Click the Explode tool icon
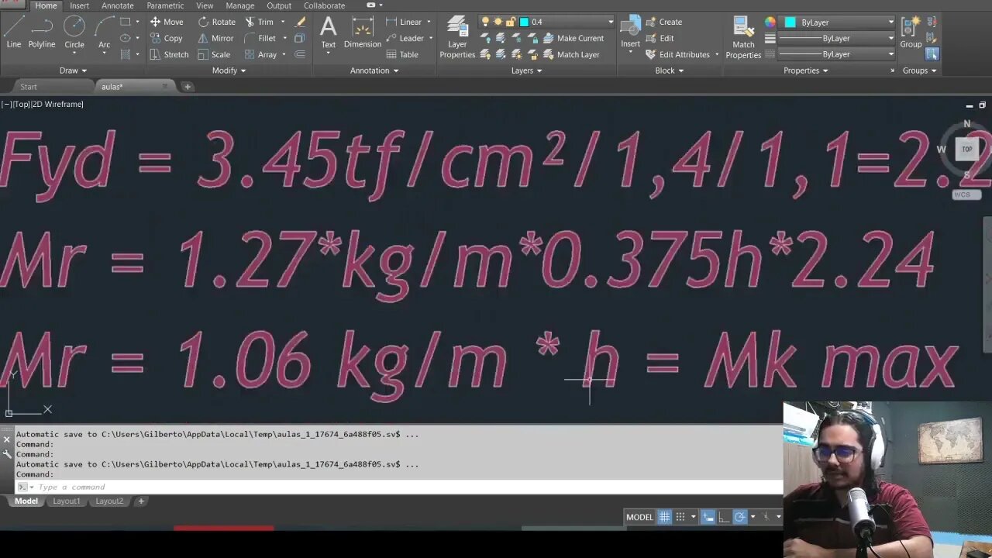992x558 pixels. [300, 38]
